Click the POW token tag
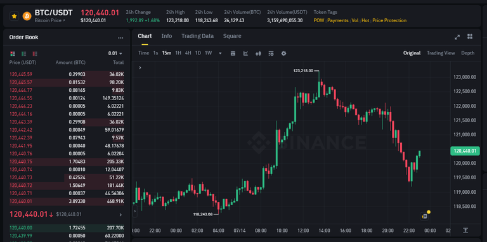The image size is (487, 242). coord(319,20)
